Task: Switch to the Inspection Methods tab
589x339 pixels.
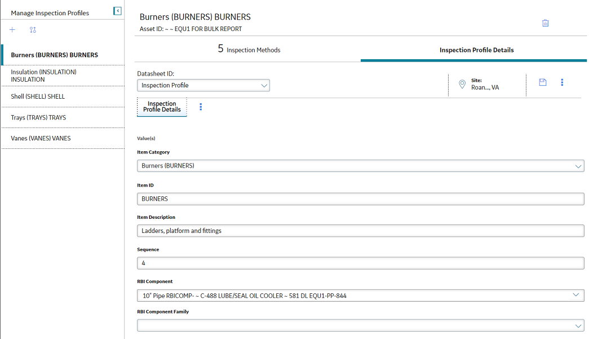Action: 249,50
